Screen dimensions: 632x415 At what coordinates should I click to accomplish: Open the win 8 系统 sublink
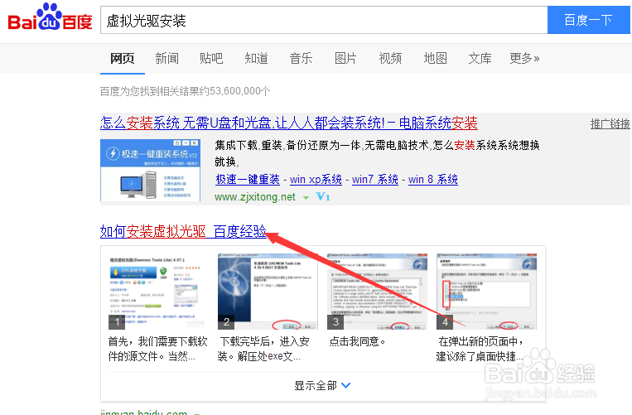coord(433,179)
